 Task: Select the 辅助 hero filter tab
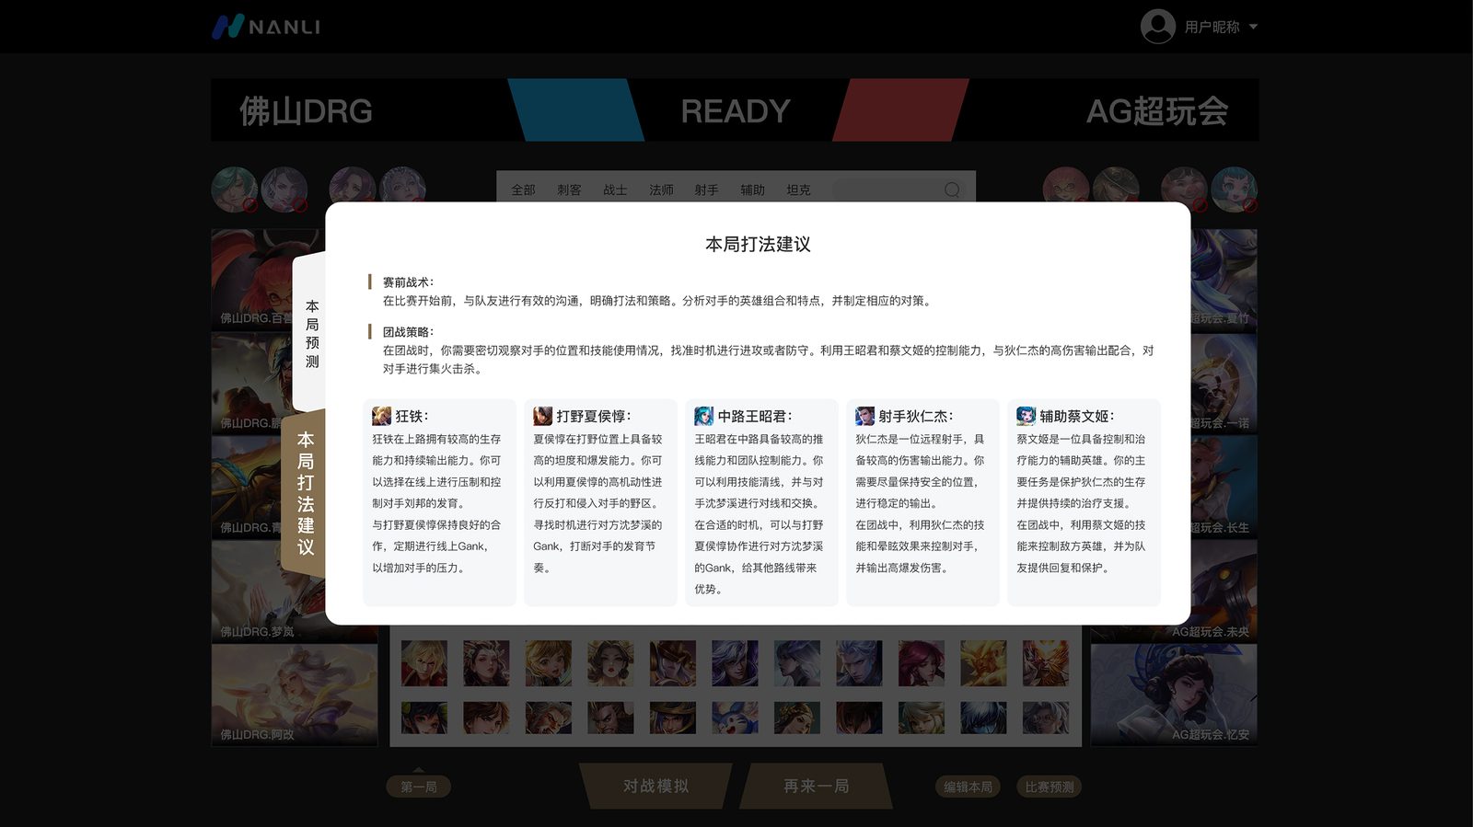752,190
